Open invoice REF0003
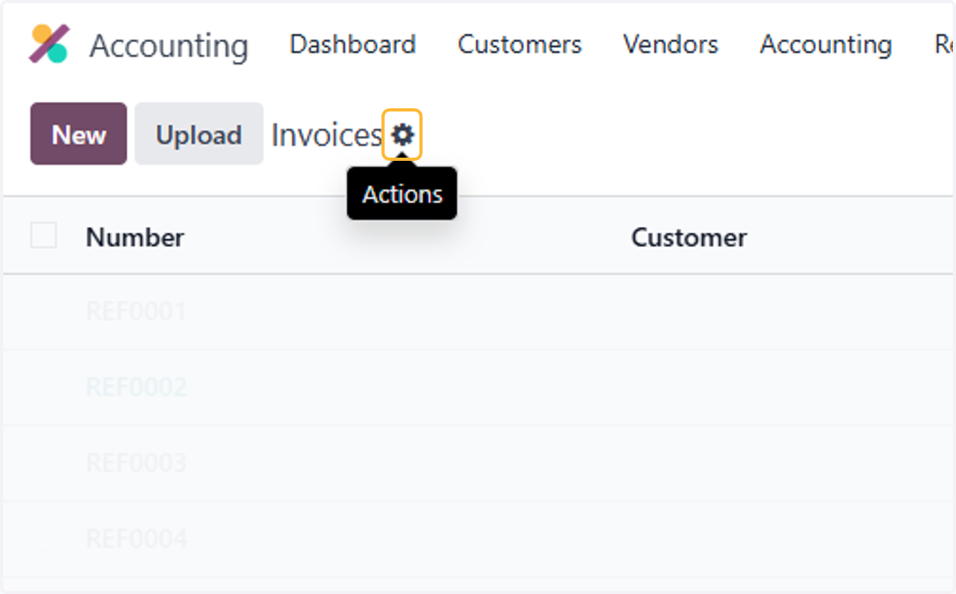956x594 pixels. point(136,463)
